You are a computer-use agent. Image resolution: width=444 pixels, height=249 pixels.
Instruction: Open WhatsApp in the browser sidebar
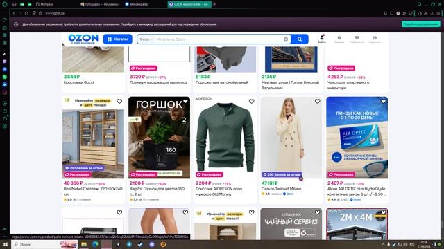5,77
